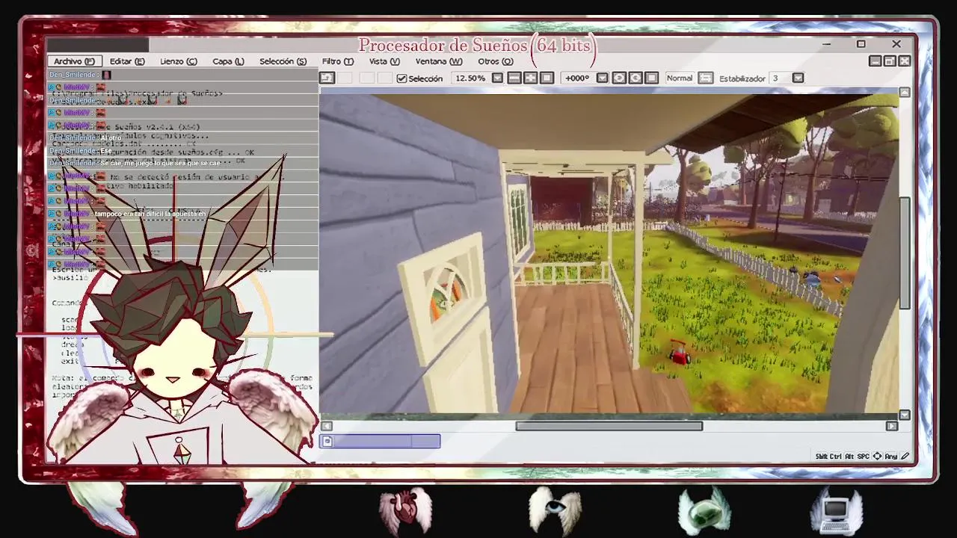Open the Estabilizador value dropdown
Viewport: 957px width, 538px height.
(x=798, y=78)
